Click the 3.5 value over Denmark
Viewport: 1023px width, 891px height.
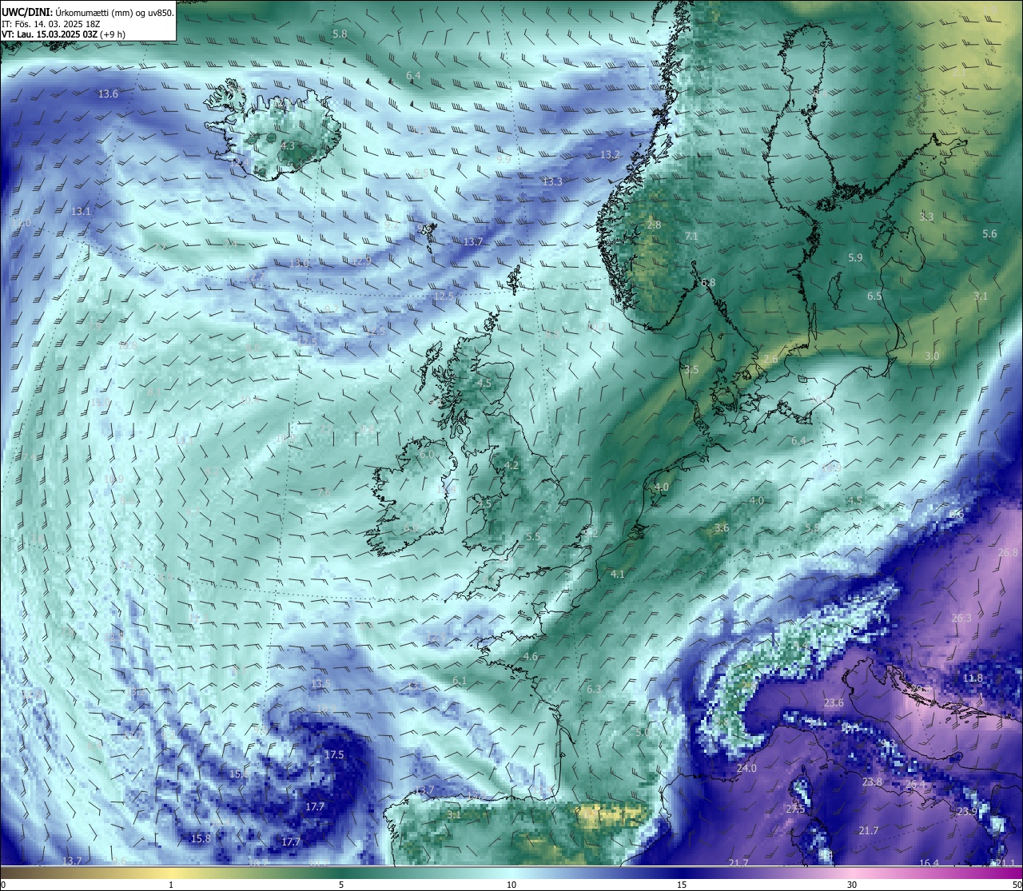point(691,370)
